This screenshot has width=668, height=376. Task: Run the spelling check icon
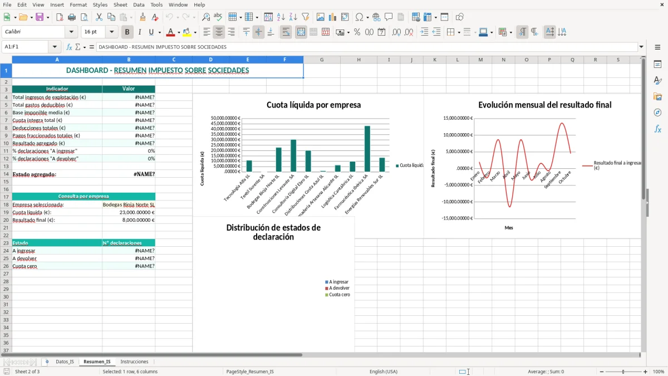click(x=218, y=17)
